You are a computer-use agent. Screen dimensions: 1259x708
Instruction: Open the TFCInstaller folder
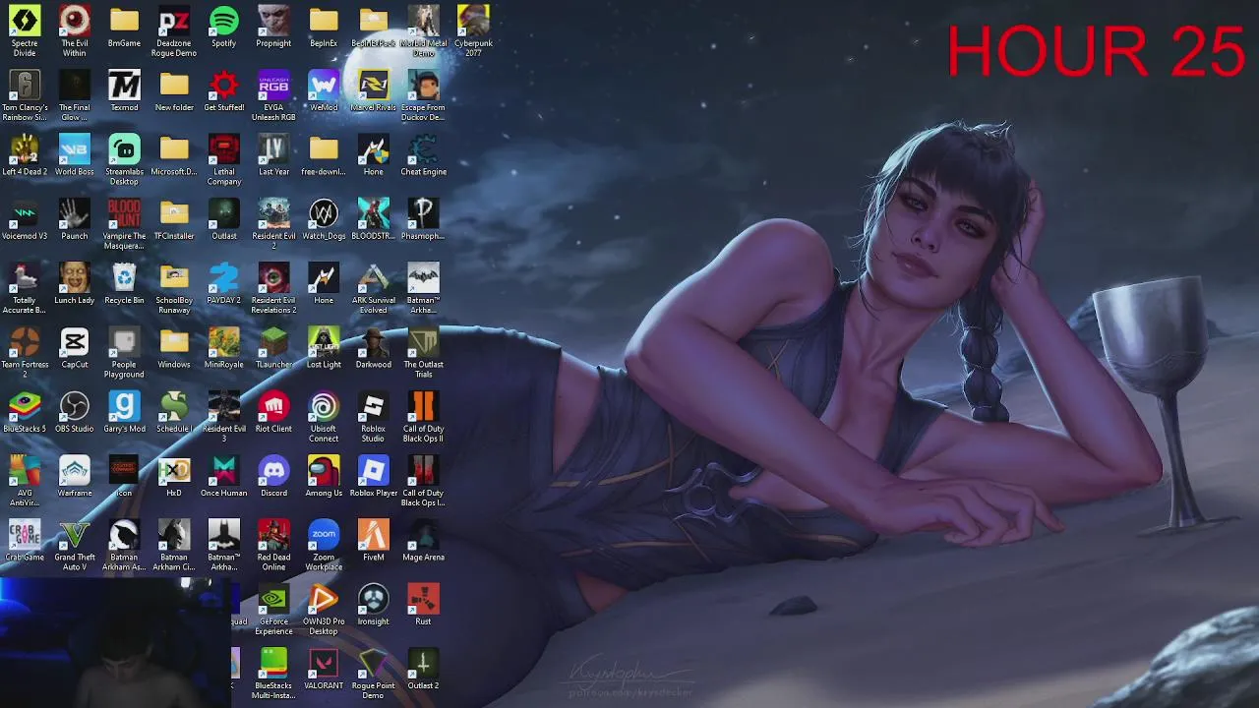click(174, 213)
